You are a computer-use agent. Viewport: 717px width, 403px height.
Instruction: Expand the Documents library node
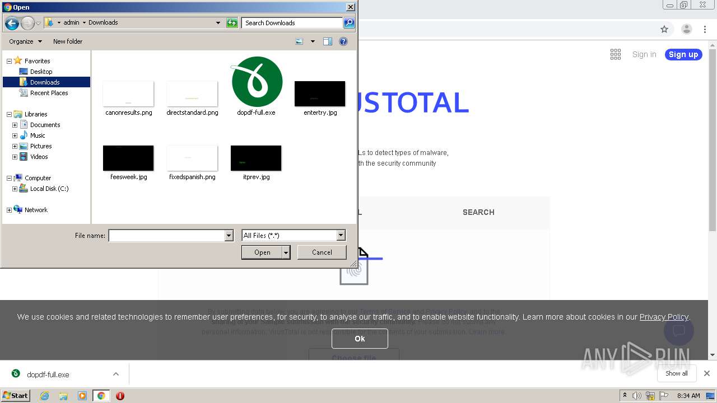tap(15, 125)
